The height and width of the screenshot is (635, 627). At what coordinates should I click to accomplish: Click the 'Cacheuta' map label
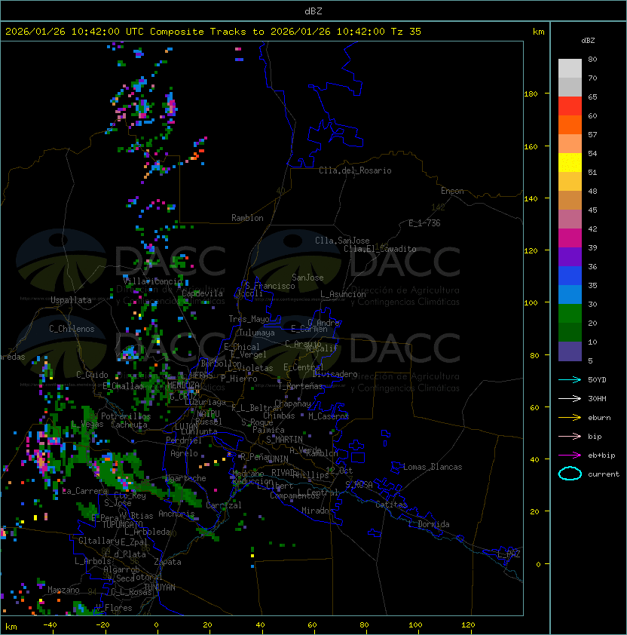(129, 425)
